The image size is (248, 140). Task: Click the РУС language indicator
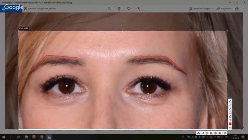tap(227, 137)
